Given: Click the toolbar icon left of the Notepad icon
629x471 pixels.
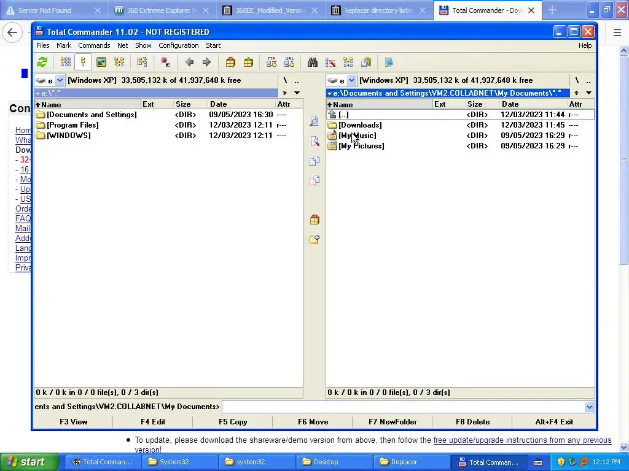Looking at the screenshot, I should coord(366,62).
